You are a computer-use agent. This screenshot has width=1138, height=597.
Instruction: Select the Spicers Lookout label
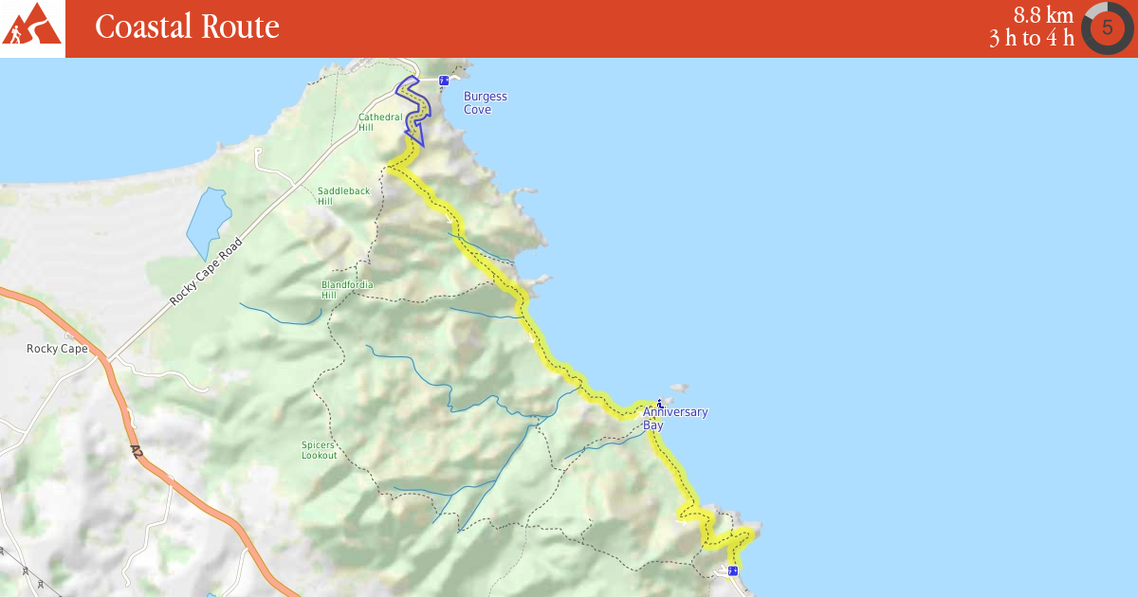319,450
